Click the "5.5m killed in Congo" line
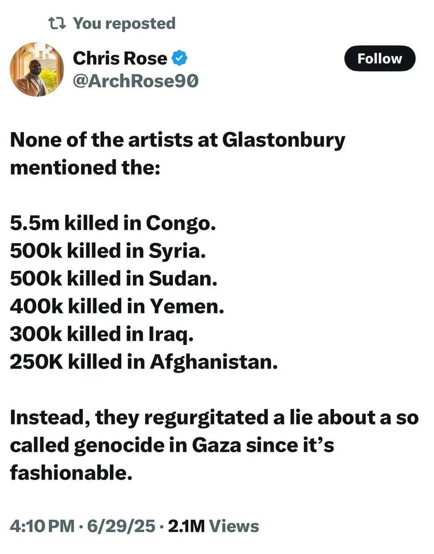Screen dimensions: 434x554 113,223
